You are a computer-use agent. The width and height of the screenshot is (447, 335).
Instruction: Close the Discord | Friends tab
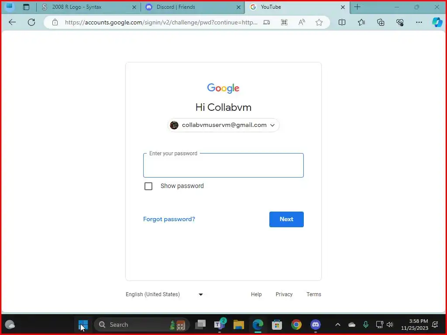click(x=239, y=7)
